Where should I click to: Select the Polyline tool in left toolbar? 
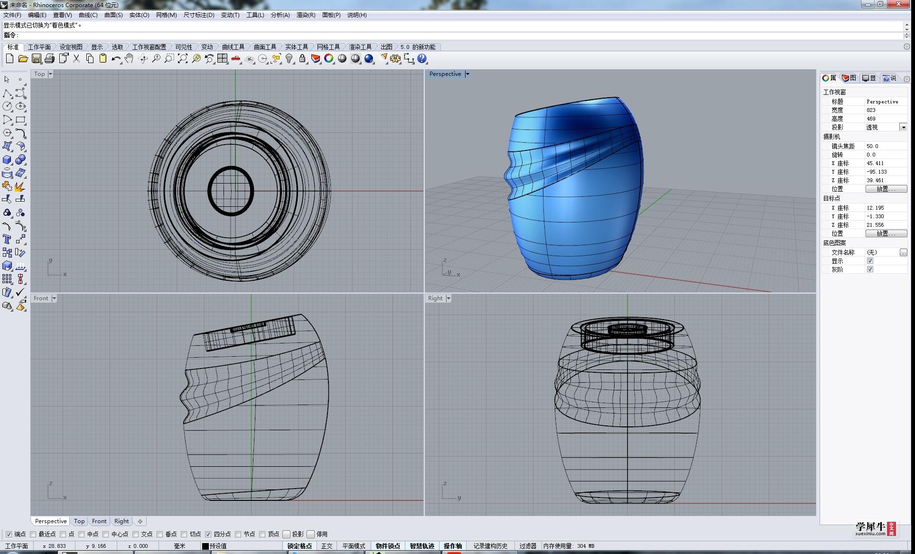[7, 93]
